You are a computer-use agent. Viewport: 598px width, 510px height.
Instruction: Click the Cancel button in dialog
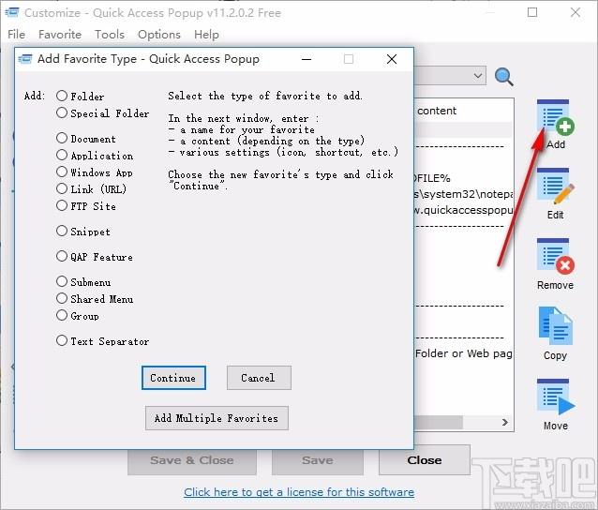[259, 378]
